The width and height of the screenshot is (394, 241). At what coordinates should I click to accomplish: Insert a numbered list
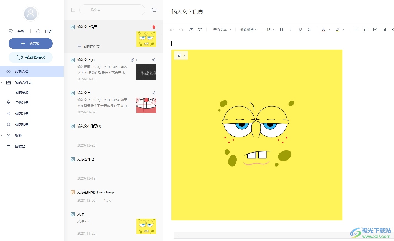tap(366, 29)
